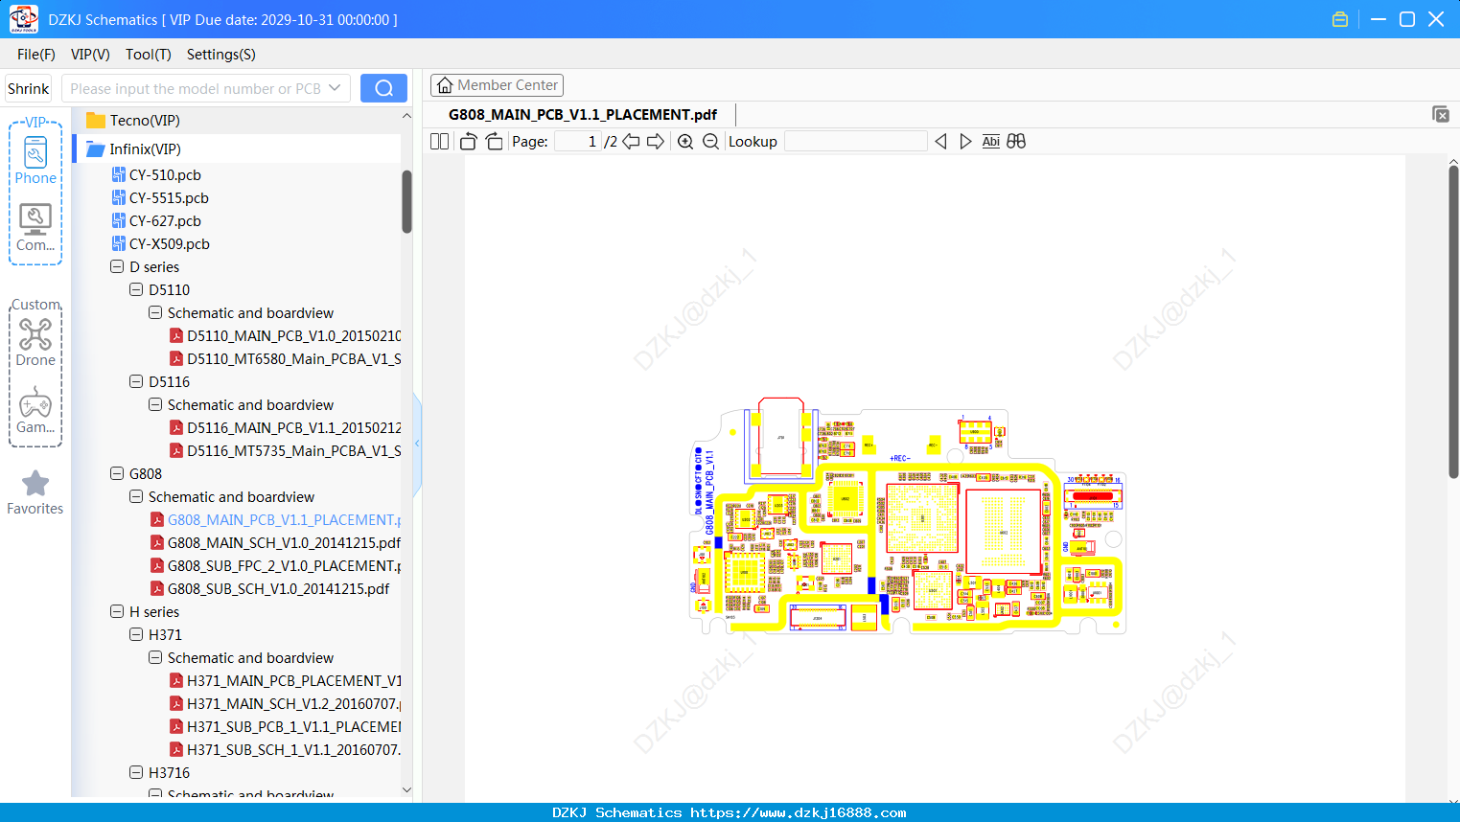Image resolution: width=1460 pixels, height=822 pixels.
Task: Click the page number input field
Action: pos(578,142)
